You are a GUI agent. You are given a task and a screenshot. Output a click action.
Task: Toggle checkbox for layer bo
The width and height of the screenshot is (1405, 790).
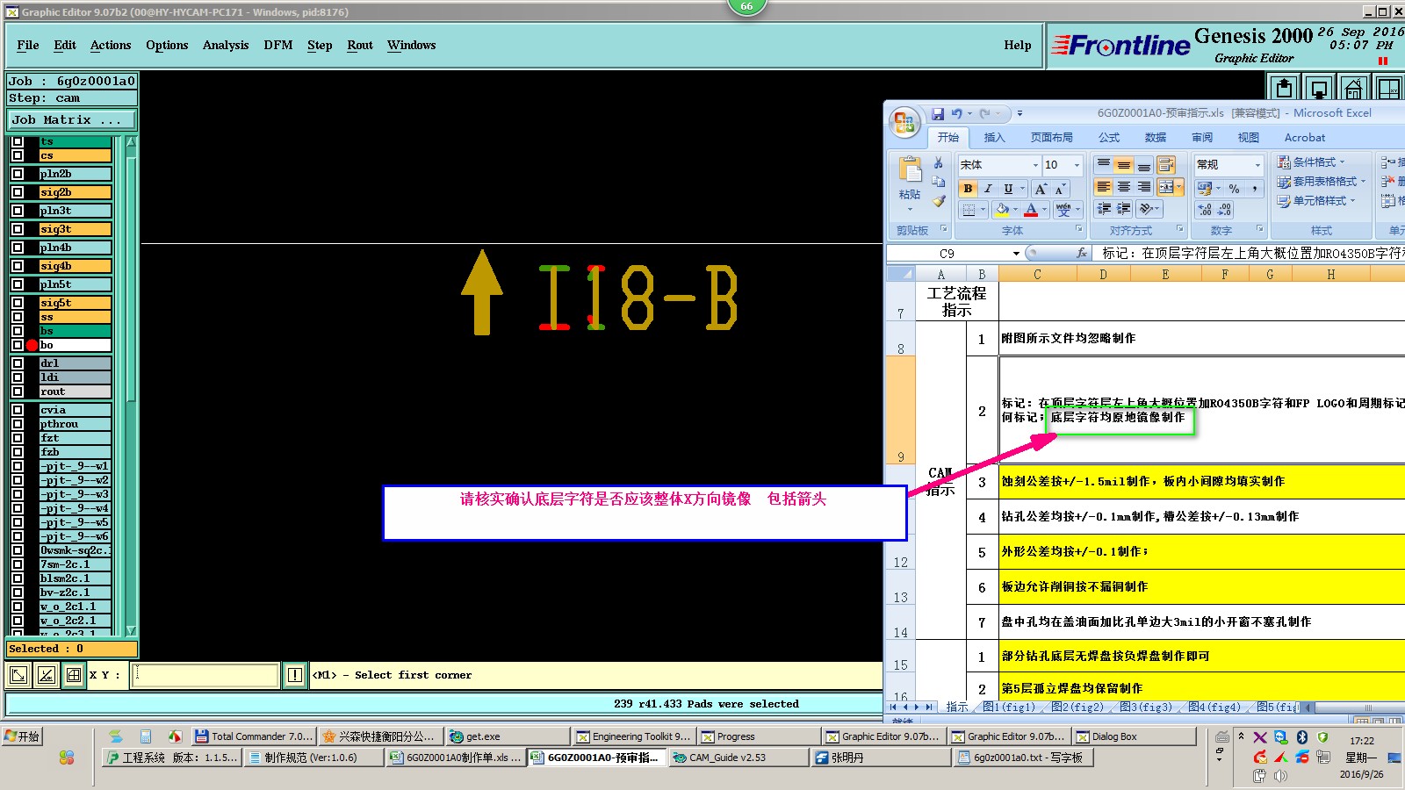point(18,345)
